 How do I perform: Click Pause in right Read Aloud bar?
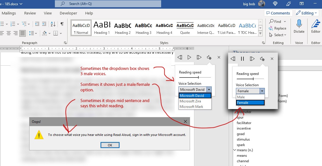point(242,59)
